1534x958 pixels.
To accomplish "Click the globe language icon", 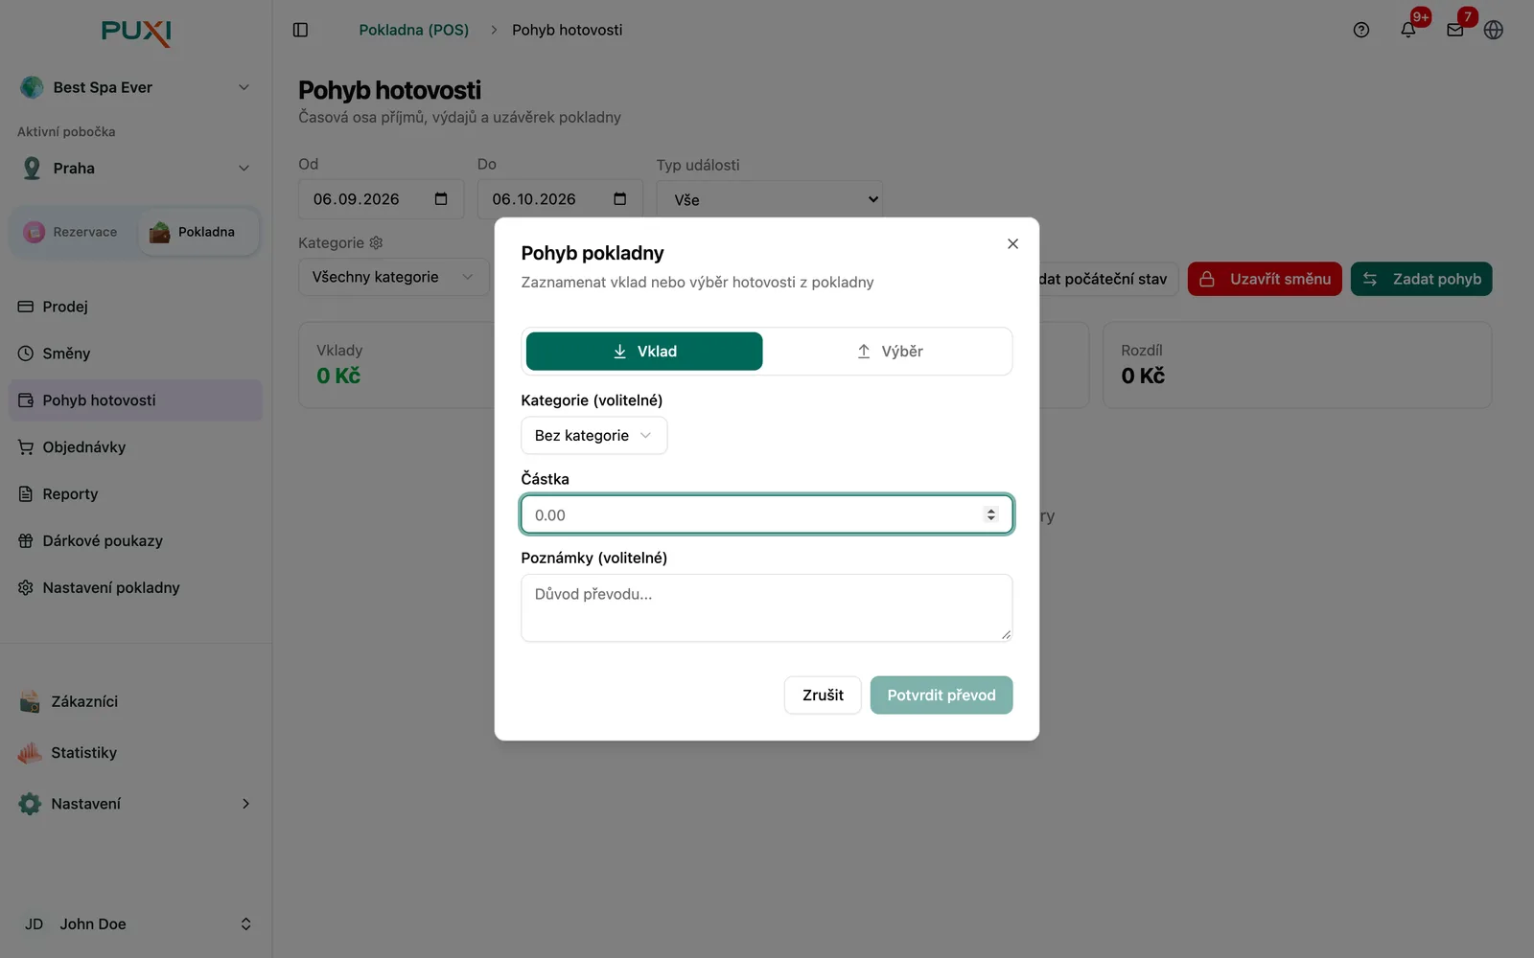I will click(1494, 30).
